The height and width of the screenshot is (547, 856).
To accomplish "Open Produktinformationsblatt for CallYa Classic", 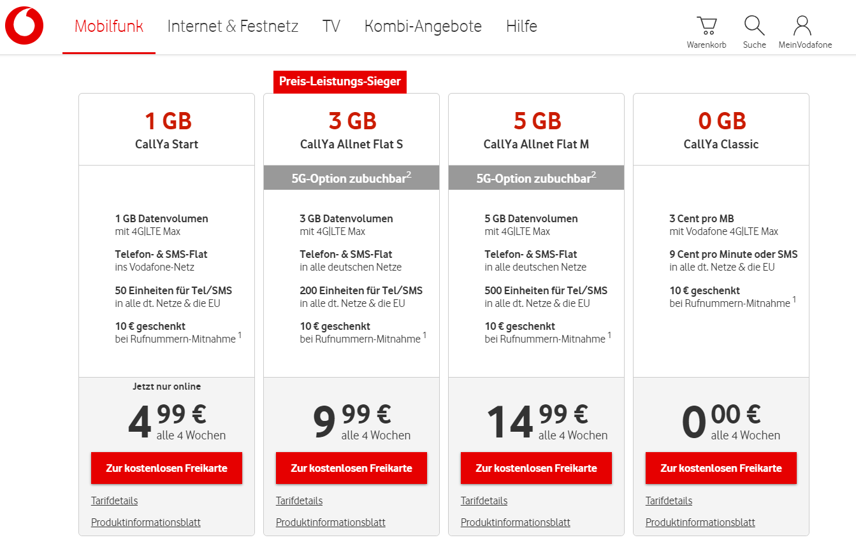I will (x=700, y=522).
